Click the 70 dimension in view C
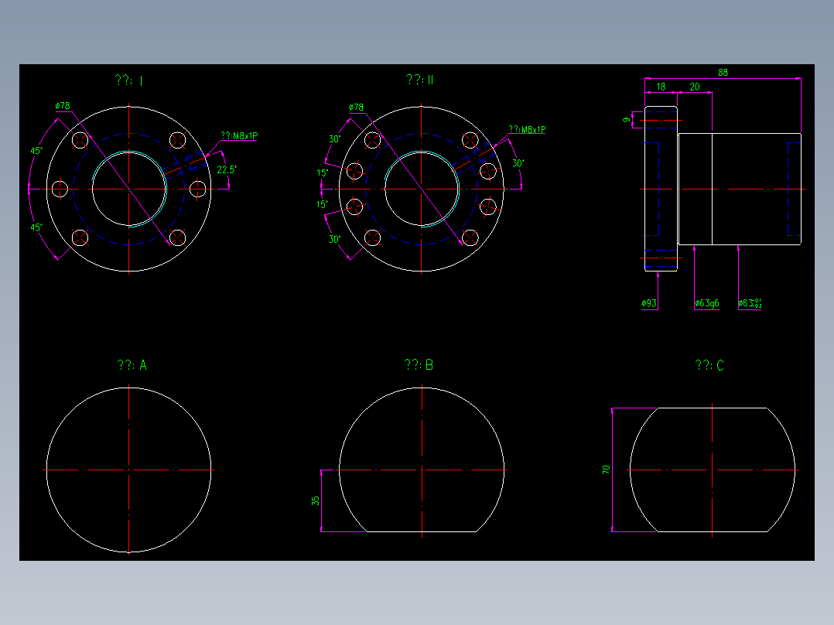 point(607,470)
